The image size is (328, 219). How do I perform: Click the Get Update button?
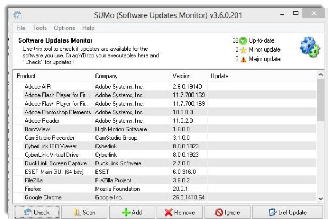point(287,212)
